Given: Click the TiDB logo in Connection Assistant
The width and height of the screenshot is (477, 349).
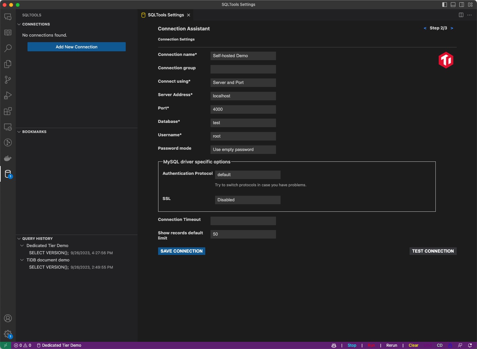Looking at the screenshot, I should [x=446, y=60].
